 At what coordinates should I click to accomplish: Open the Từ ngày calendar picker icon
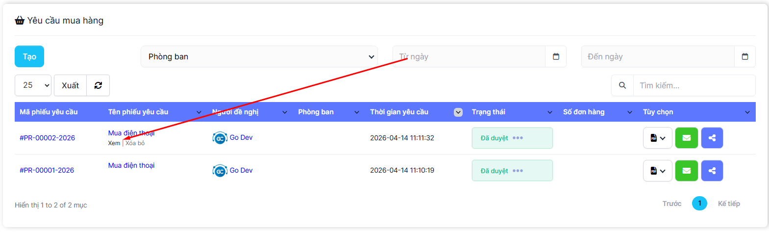[556, 56]
